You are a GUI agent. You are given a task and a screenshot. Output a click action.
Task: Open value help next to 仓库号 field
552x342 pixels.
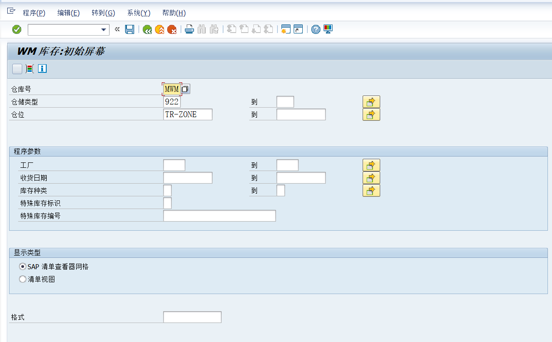[185, 89]
